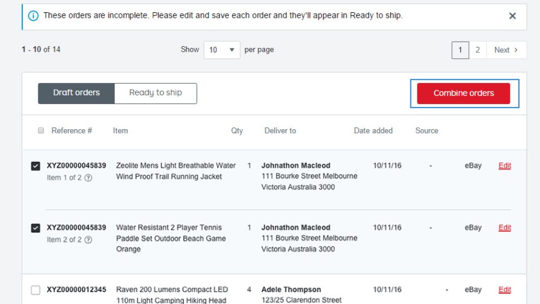Open the per page count dropdown
Image resolution: width=540 pixels, height=304 pixels.
click(x=222, y=50)
